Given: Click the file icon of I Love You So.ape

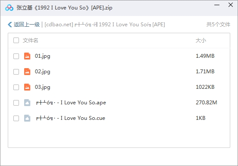Looking at the screenshot, I should (27, 103).
